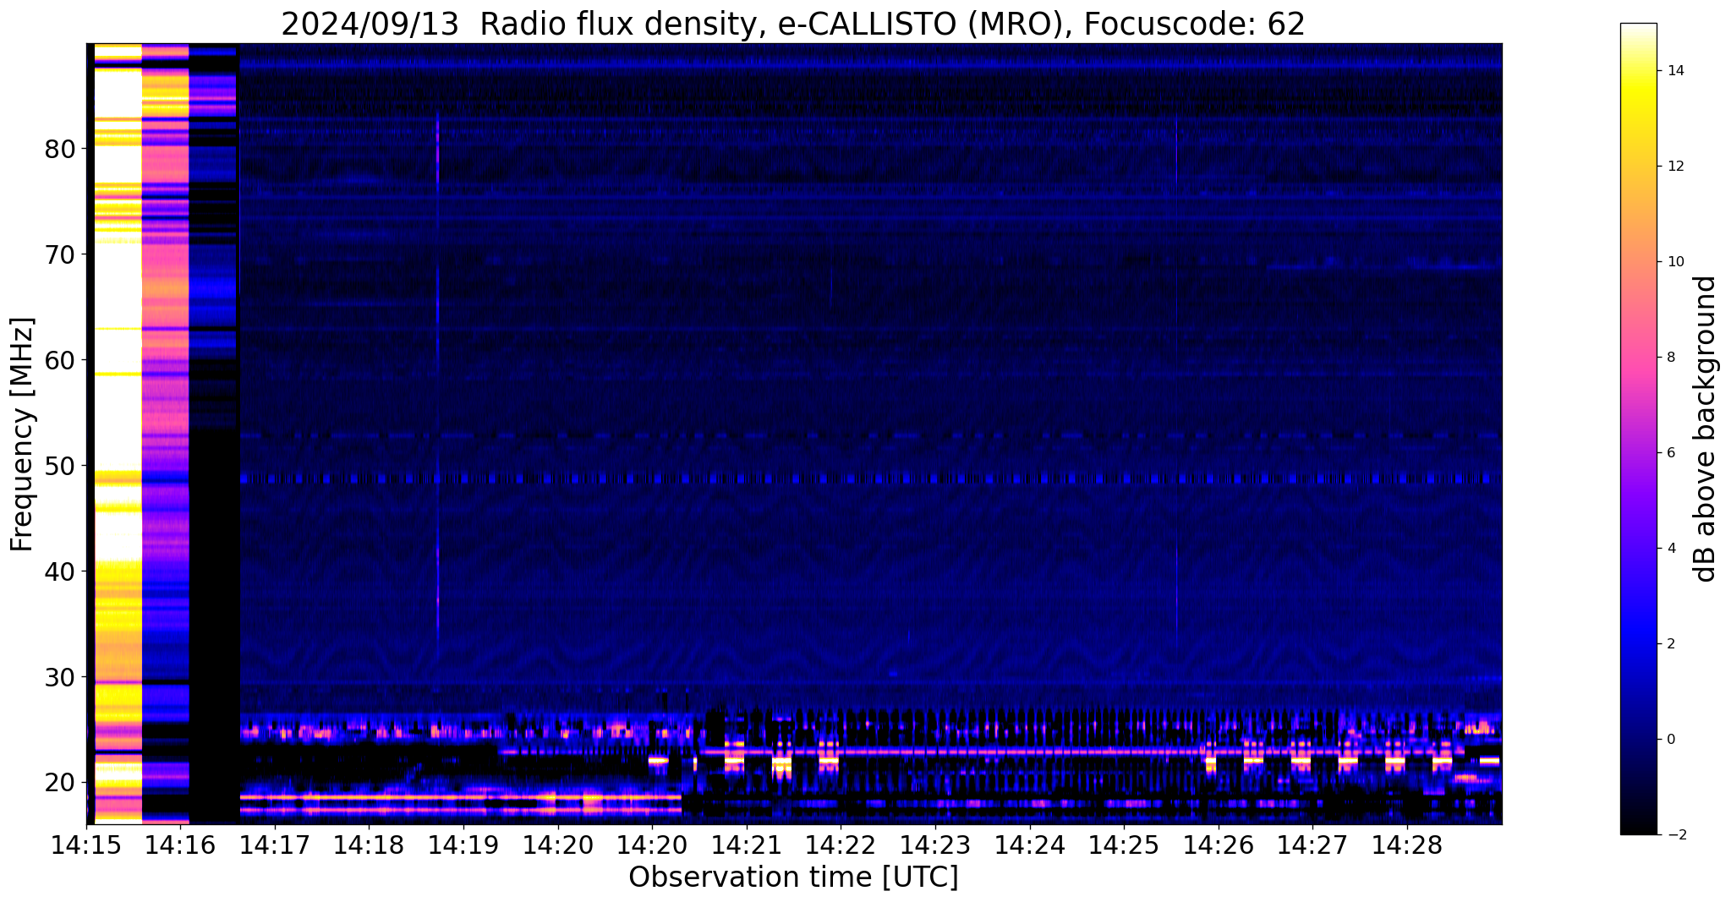Click the 14:26 time tick label
Image resolution: width=1731 pixels, height=902 pixels.
[1218, 845]
